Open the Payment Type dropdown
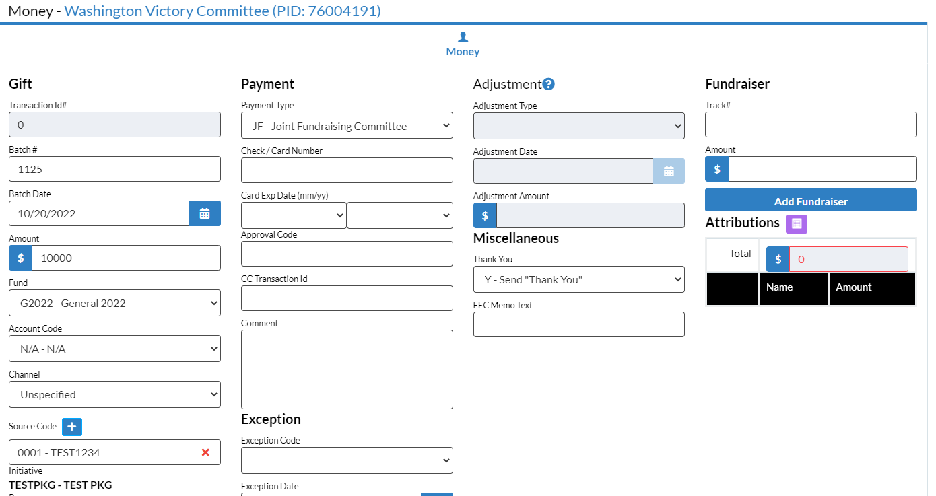The width and height of the screenshot is (936, 496). coord(347,125)
